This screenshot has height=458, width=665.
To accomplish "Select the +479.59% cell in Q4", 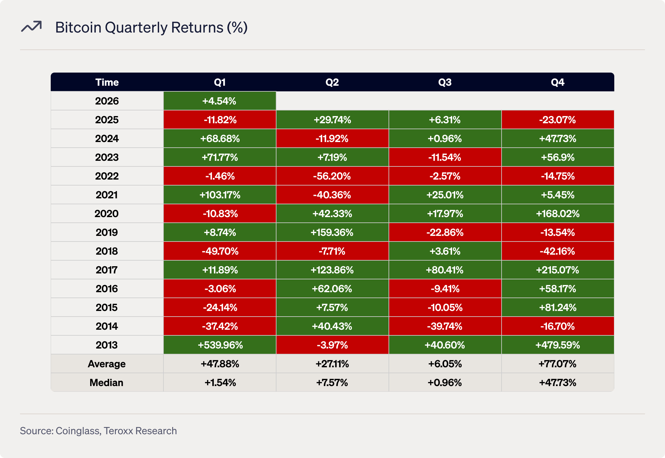I will pos(558,345).
